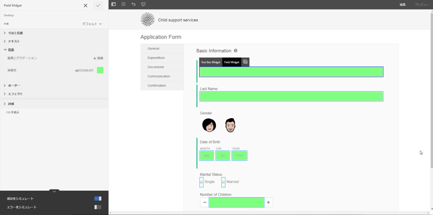433x215 pixels.
Task: Toggle the エラーをシミュレート switch
Action: coord(98,207)
